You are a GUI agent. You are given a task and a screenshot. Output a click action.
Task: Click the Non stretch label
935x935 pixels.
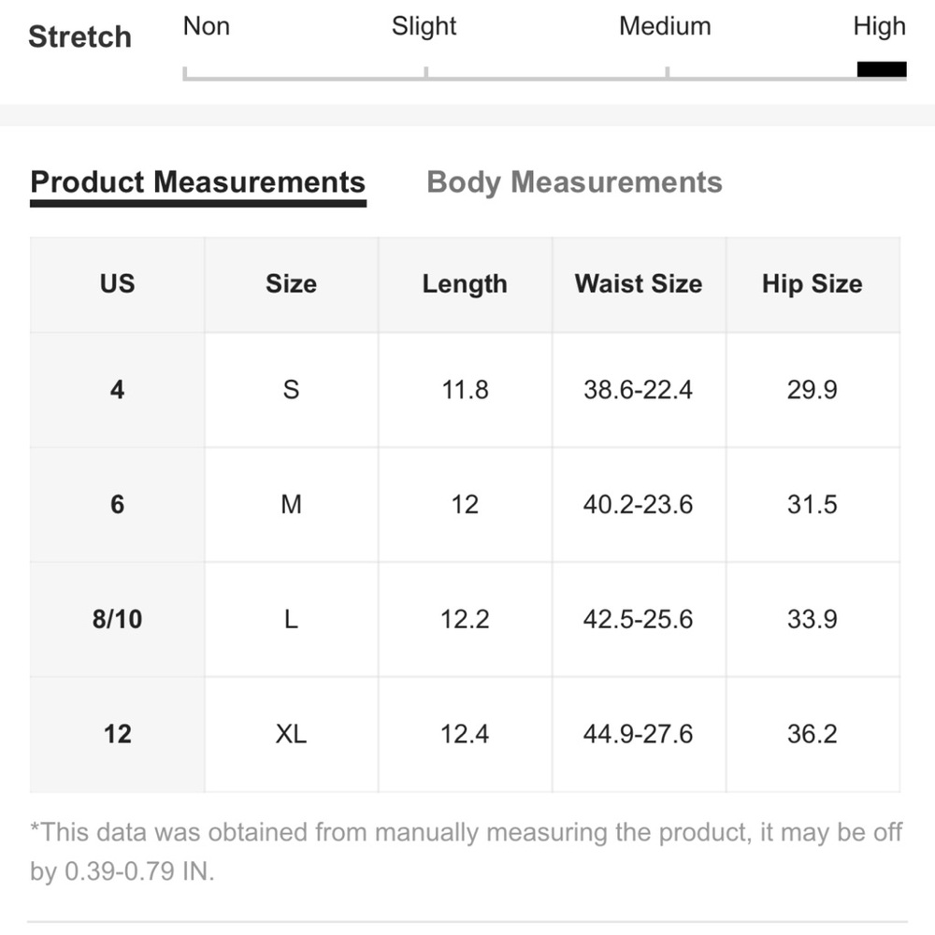pos(207,26)
